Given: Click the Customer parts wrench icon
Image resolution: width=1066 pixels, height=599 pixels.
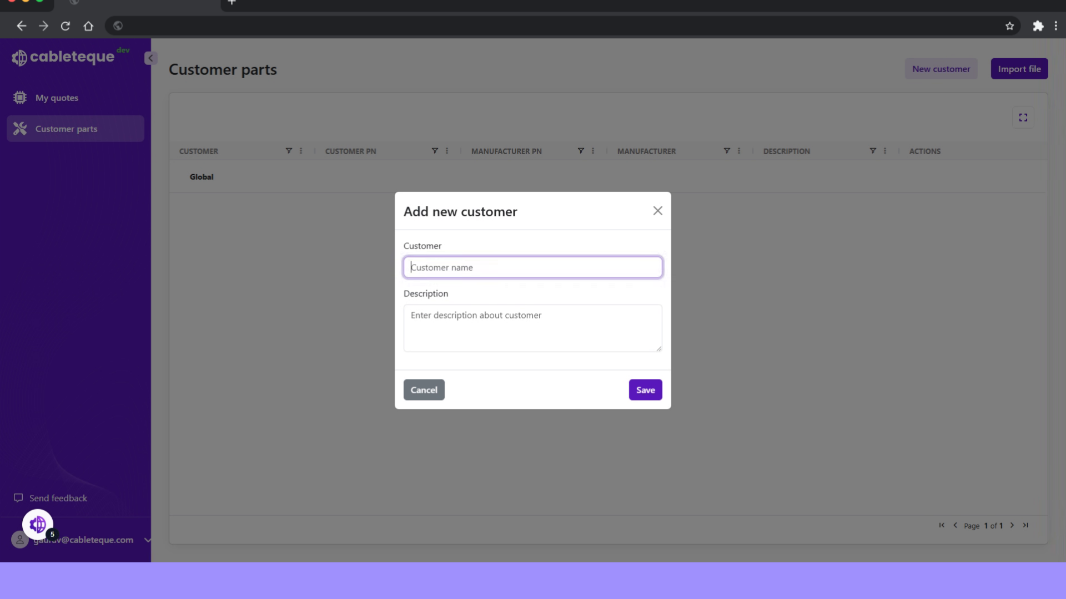Looking at the screenshot, I should (x=20, y=128).
